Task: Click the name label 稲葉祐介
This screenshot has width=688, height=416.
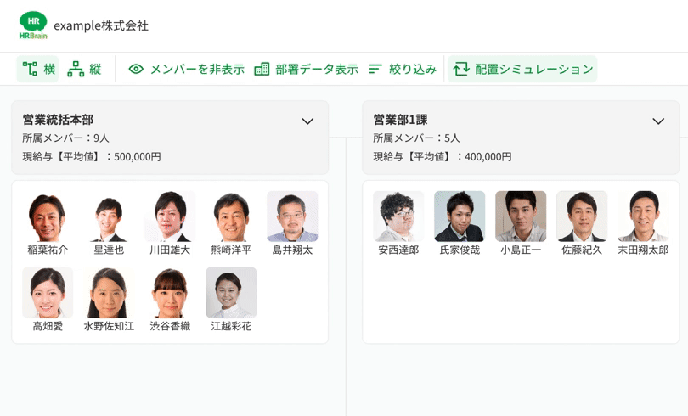Action: [x=48, y=250]
